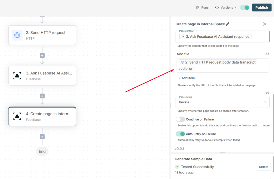The image size is (274, 179).
Task: Click the Runs search icon
Action: [x=197, y=7]
